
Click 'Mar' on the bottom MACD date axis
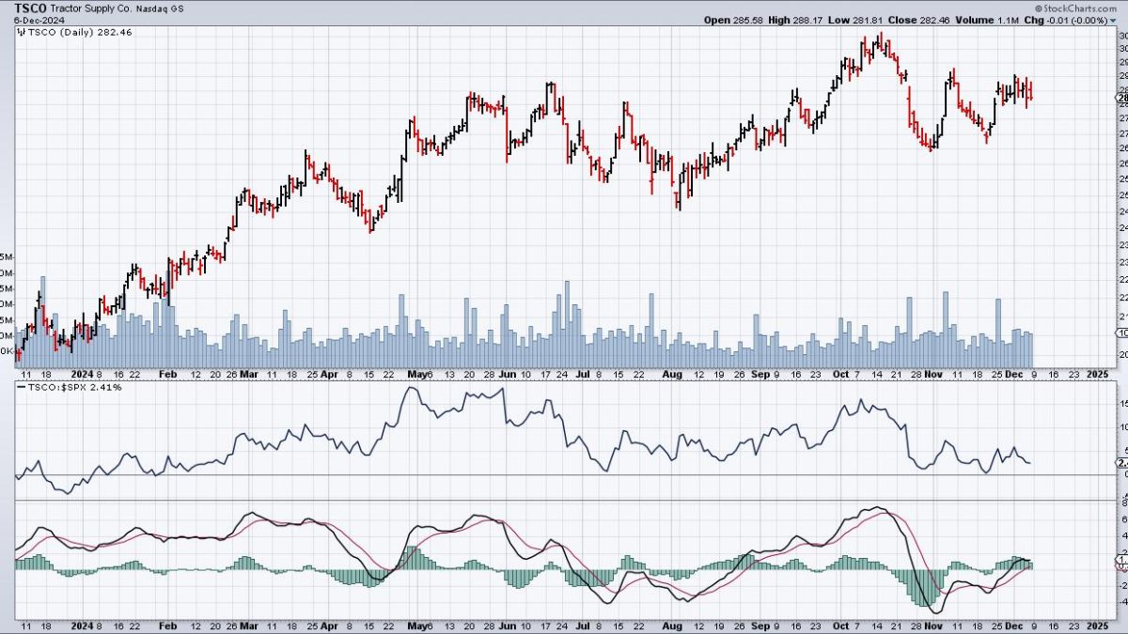(x=249, y=625)
